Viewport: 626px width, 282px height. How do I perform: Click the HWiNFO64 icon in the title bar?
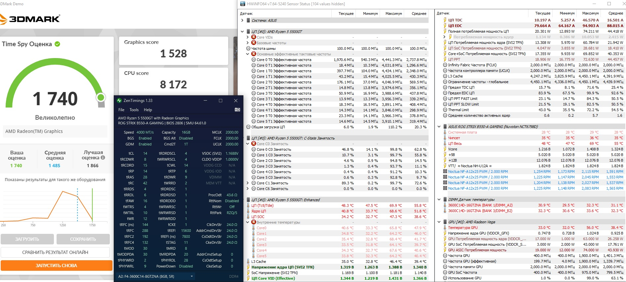243,4
